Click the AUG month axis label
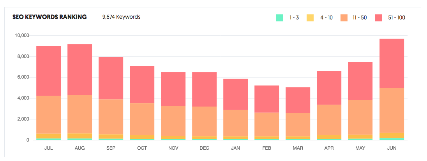This screenshot has height=161, width=427. tap(80, 148)
